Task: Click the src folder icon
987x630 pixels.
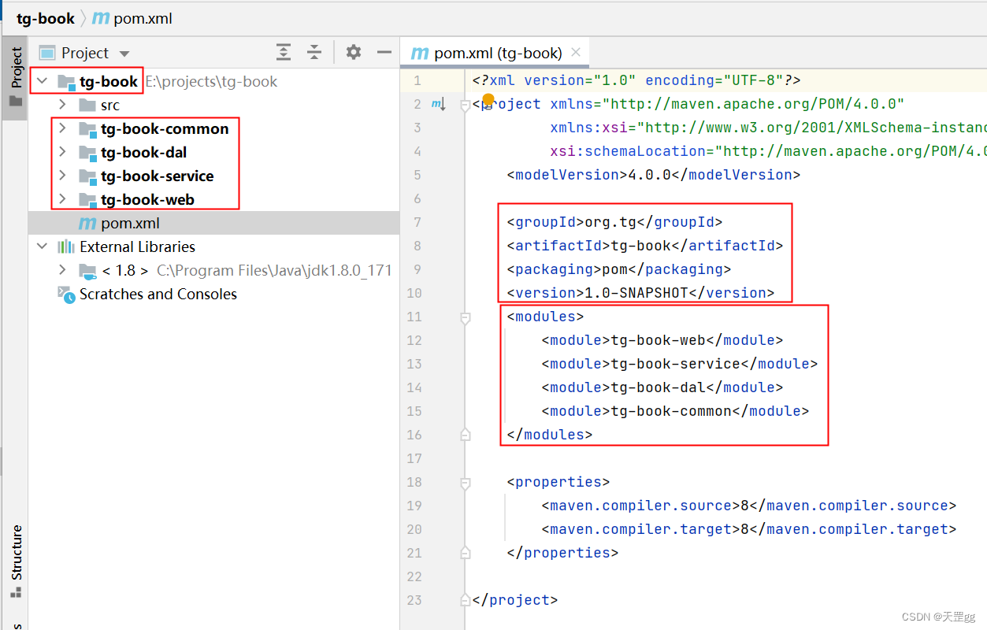Action: point(87,105)
